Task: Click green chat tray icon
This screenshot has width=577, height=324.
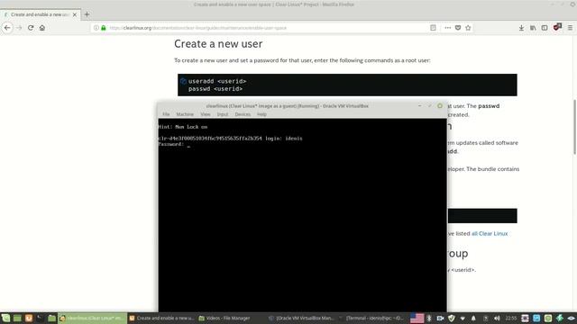Action: [x=548, y=318]
